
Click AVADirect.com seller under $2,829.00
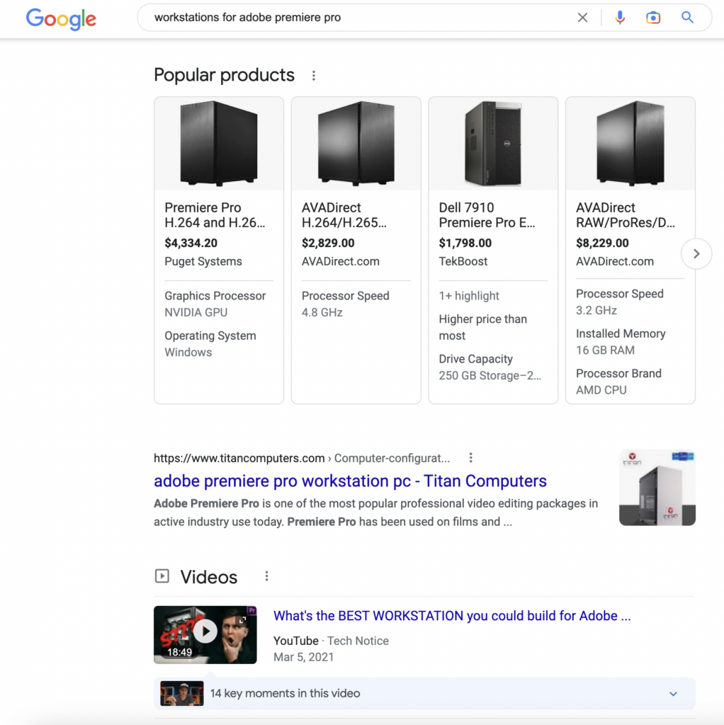(x=341, y=262)
